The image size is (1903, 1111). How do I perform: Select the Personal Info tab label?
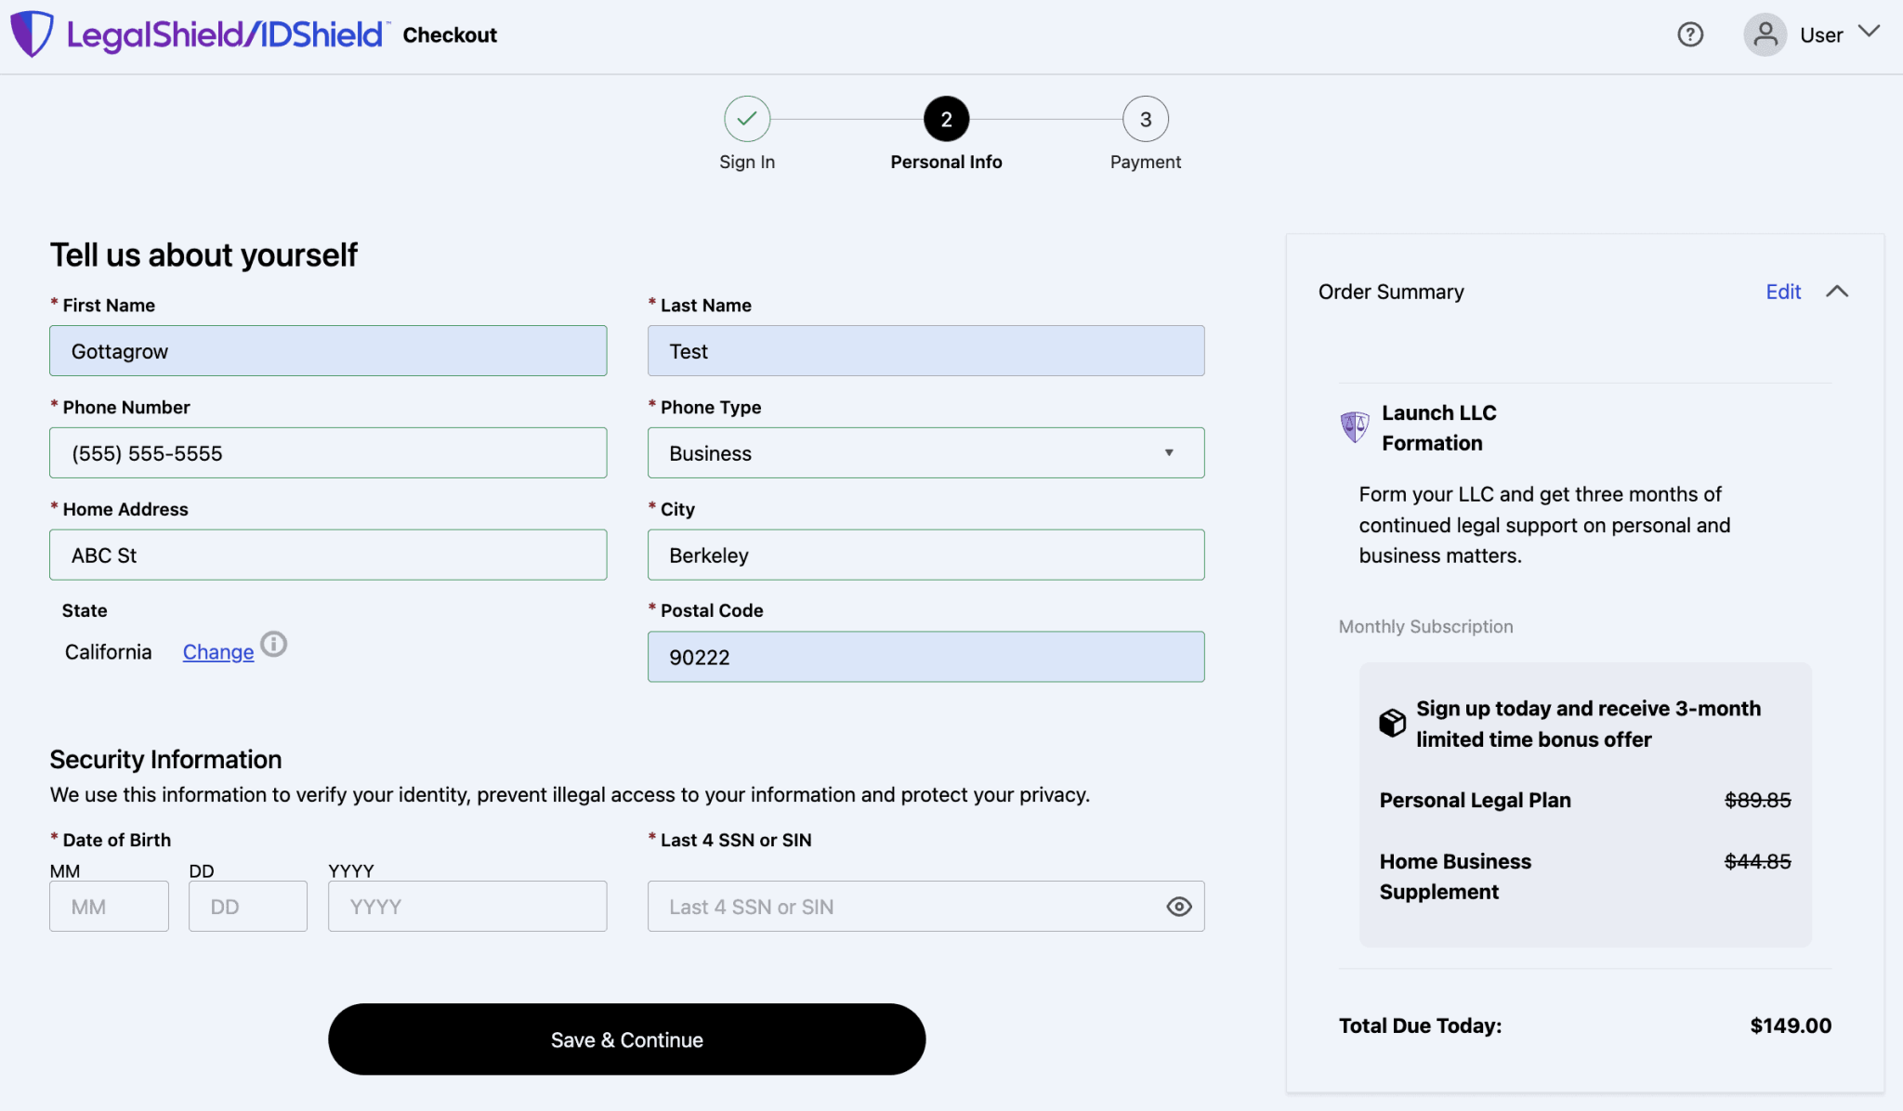pyautogui.click(x=945, y=161)
